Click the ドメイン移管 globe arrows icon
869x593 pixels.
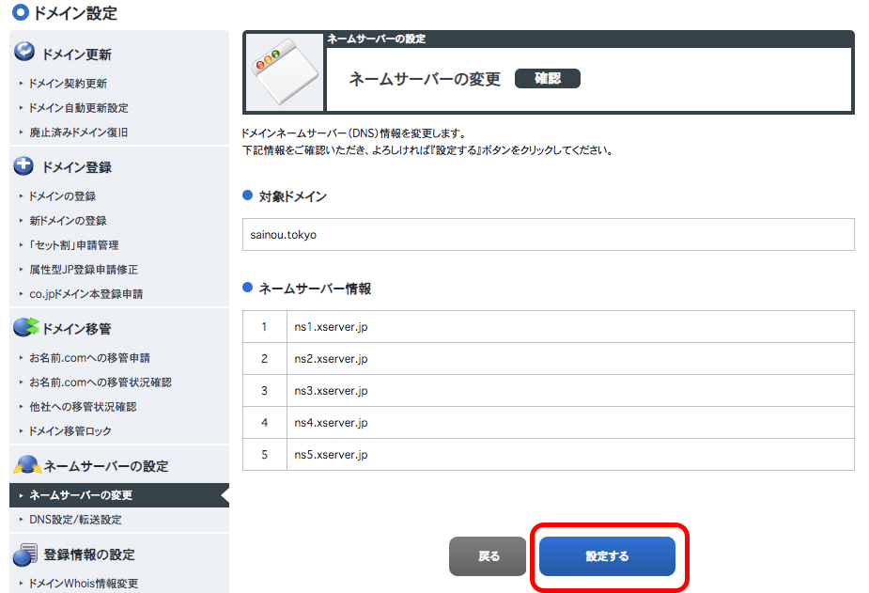click(x=25, y=327)
